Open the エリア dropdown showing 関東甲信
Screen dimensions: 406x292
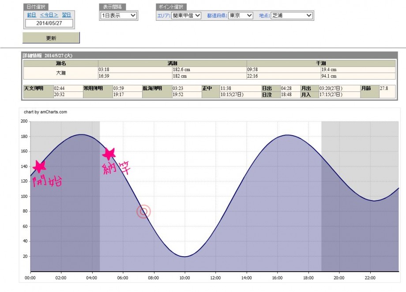coord(186,15)
